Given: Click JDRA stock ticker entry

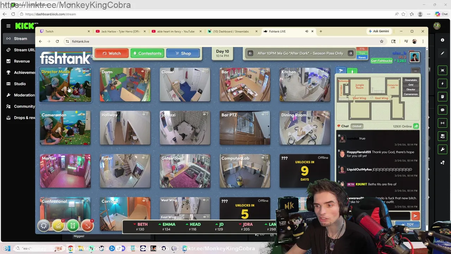Looking at the screenshot, I should pos(246,226).
